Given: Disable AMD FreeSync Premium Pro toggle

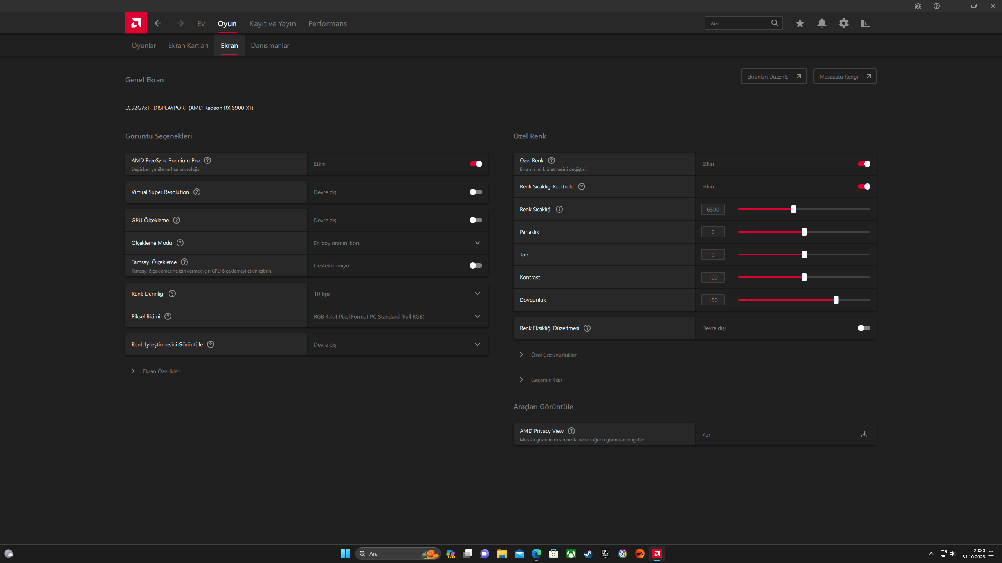Looking at the screenshot, I should 476,164.
